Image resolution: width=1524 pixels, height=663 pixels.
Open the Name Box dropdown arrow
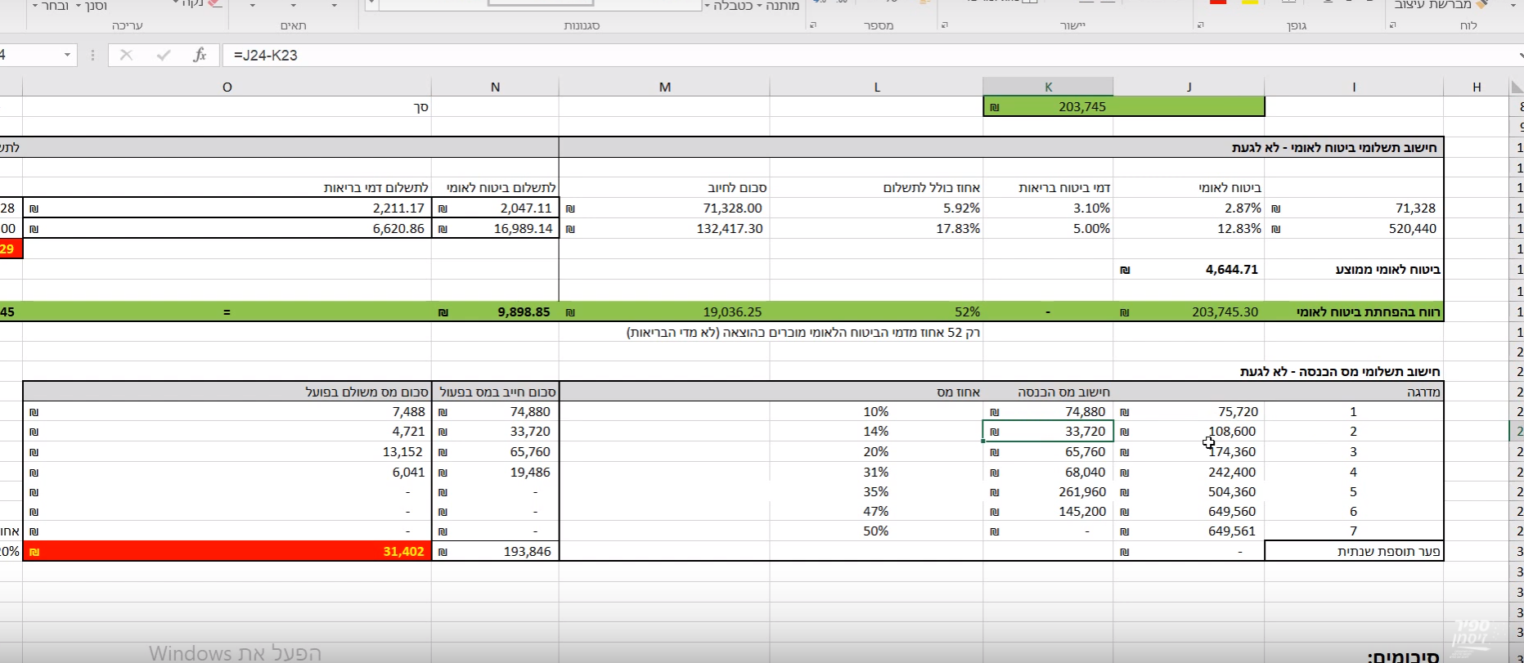tap(67, 55)
